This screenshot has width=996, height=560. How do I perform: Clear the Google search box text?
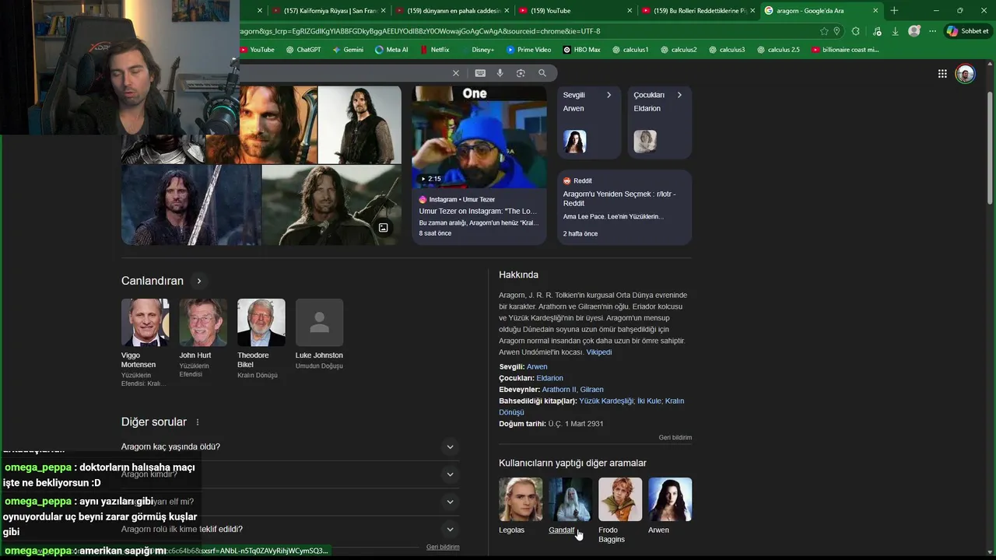tap(456, 73)
